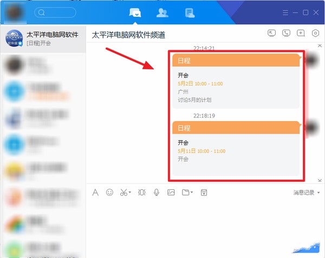Screen dimensions: 325x258
Task: Click the scissors screenshot tool
Action: 124,192
